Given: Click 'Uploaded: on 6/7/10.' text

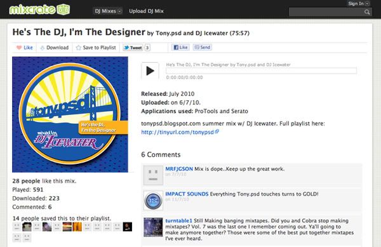Looking at the screenshot, I should point(171,102).
